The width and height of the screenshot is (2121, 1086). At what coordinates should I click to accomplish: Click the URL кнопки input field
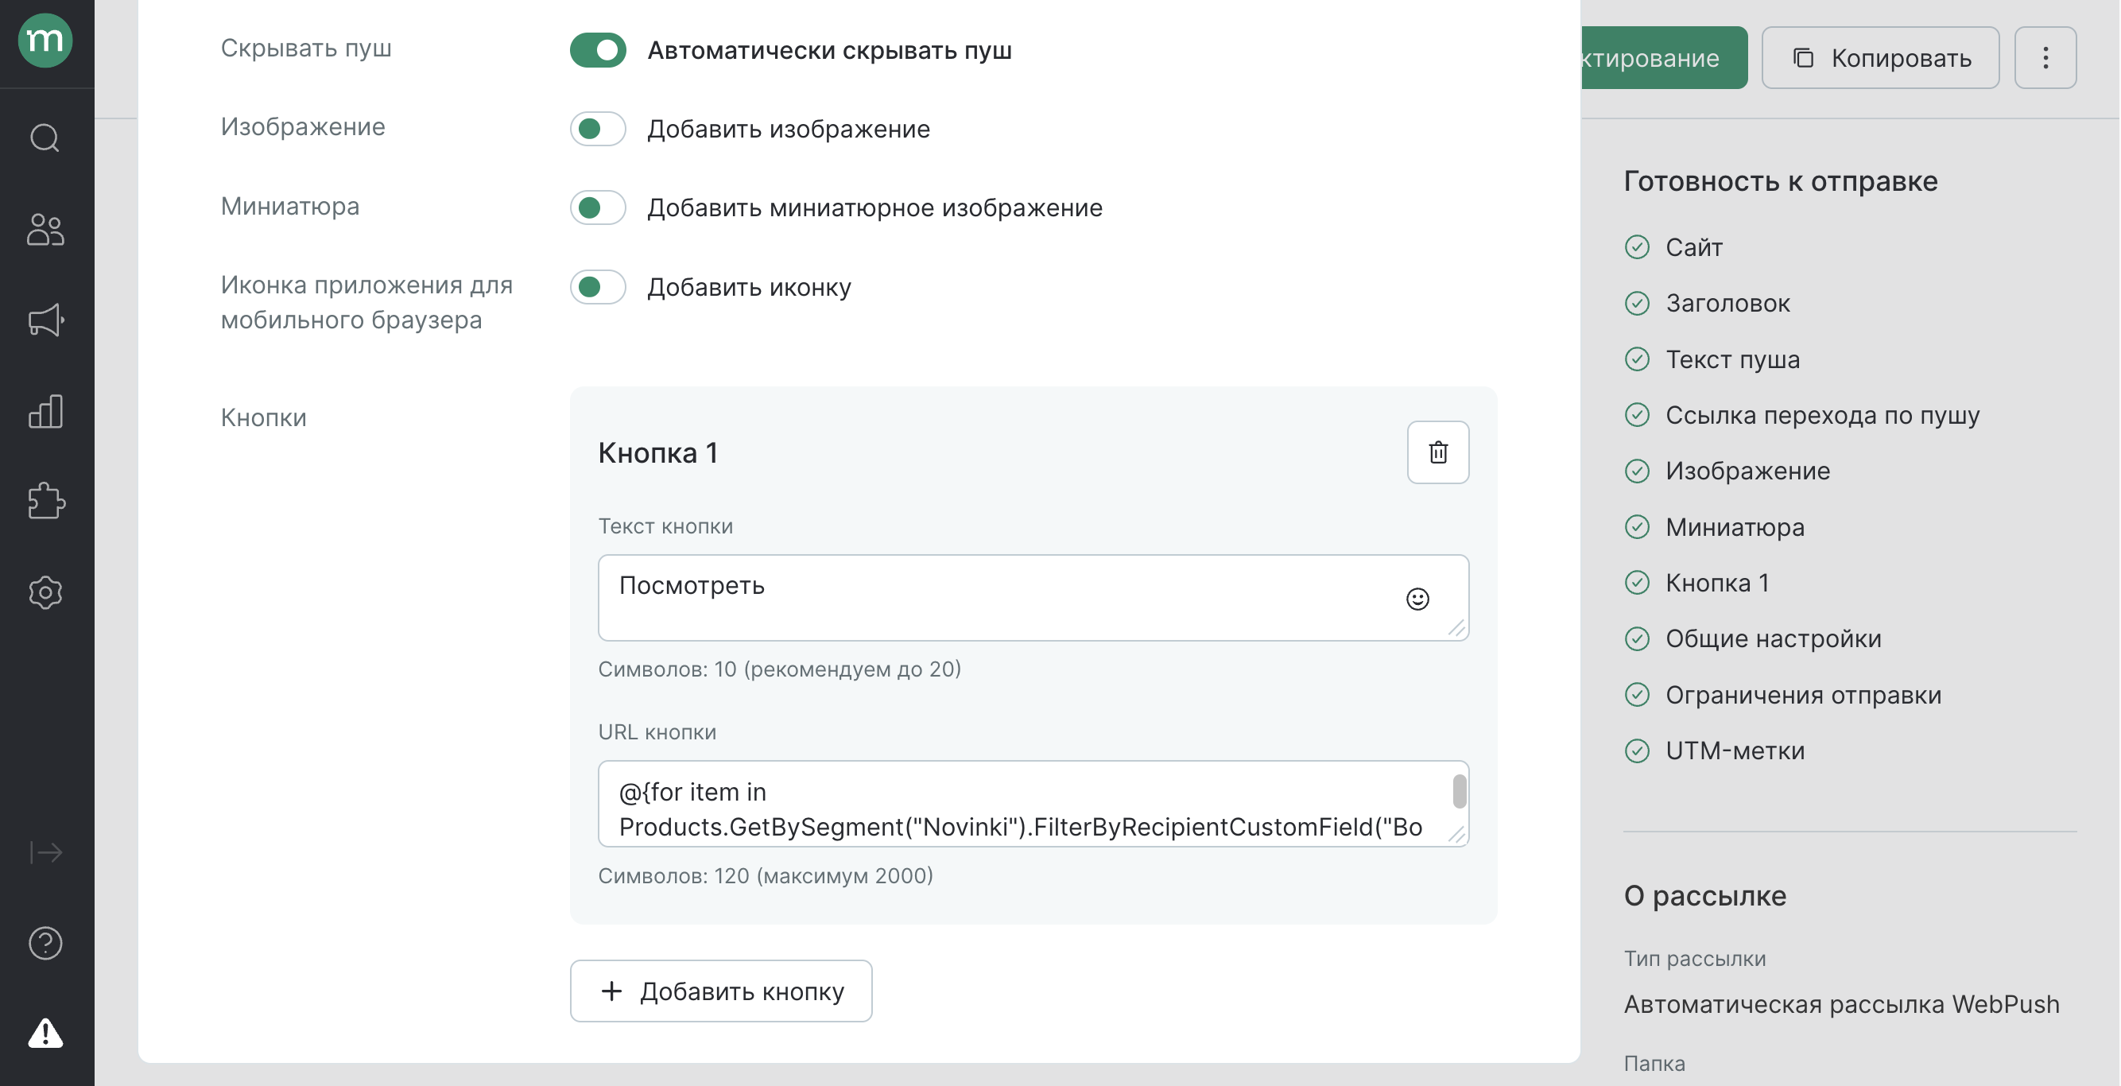(x=1033, y=804)
